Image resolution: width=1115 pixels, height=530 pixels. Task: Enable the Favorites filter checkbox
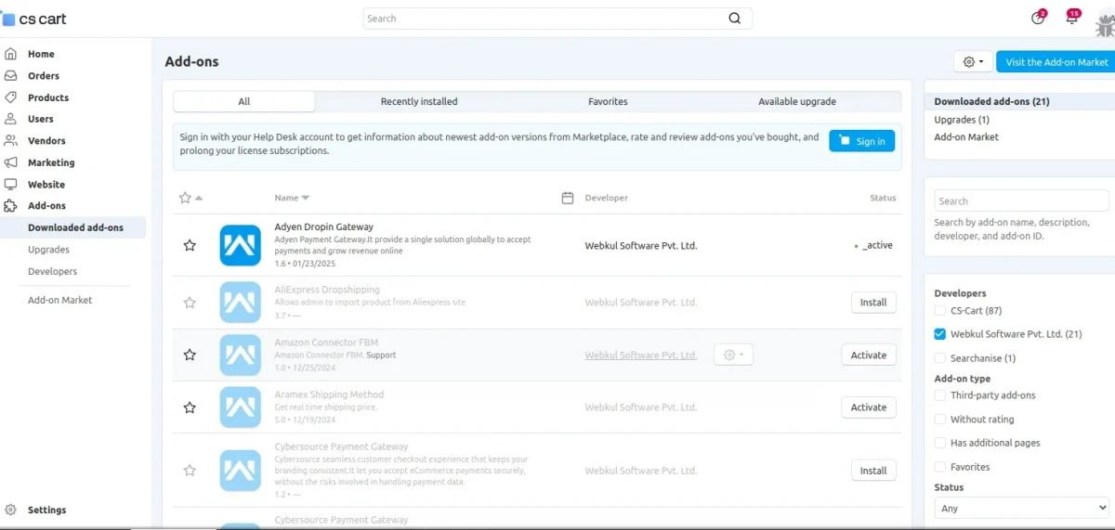[x=940, y=467]
